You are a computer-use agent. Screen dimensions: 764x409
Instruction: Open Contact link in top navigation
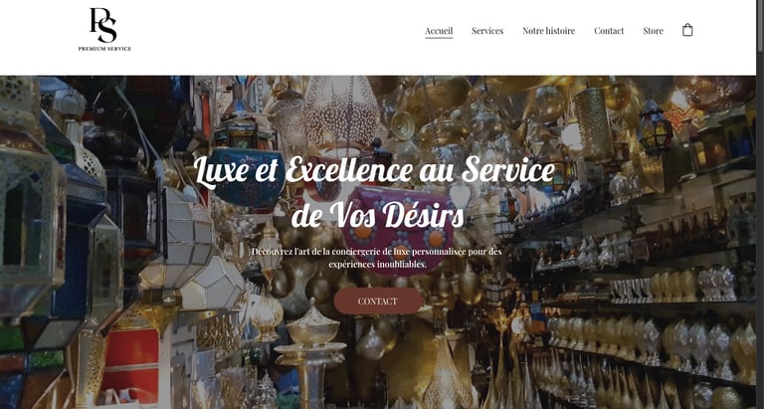(609, 31)
